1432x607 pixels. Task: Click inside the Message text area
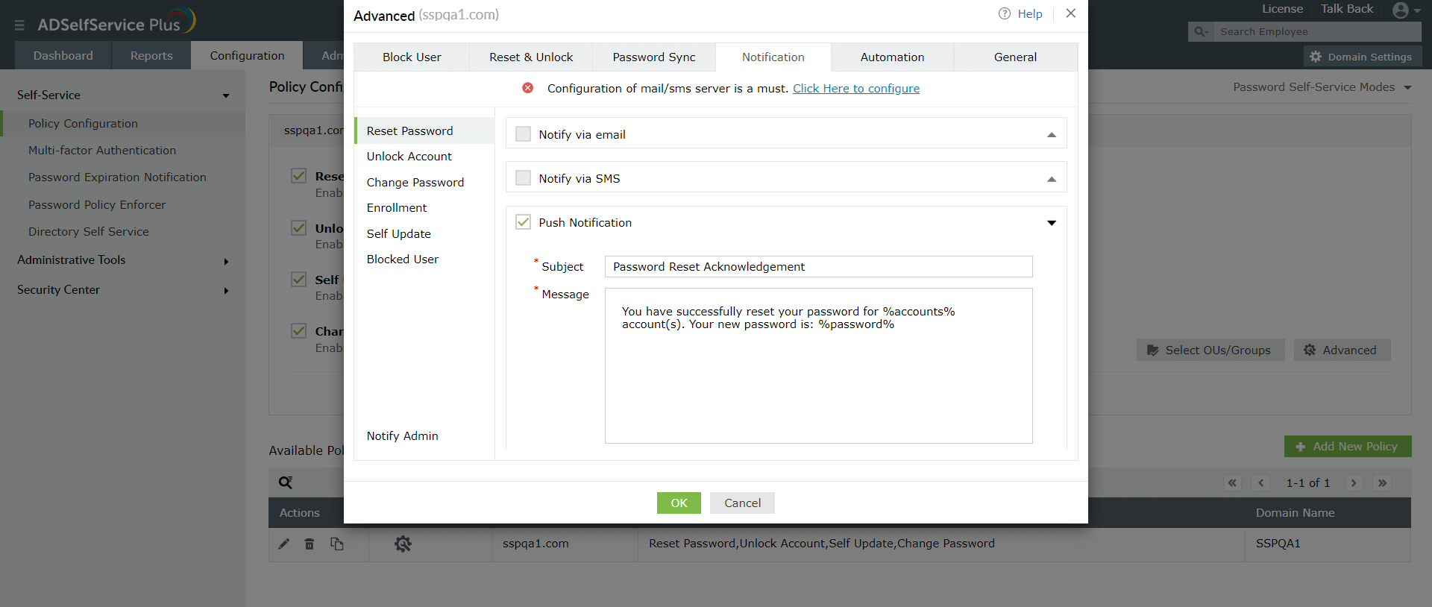pyautogui.click(x=818, y=366)
